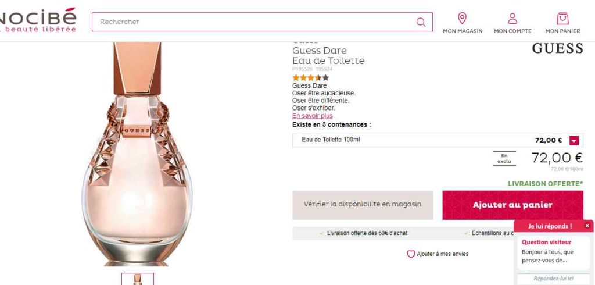
Task: Open Mon Magasin store locator icon
Action: click(463, 18)
